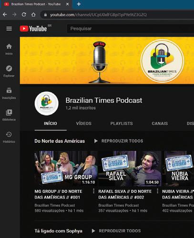This screenshot has height=238, width=194.
Task: Open the hamburger guide menu
Action: (9, 29)
